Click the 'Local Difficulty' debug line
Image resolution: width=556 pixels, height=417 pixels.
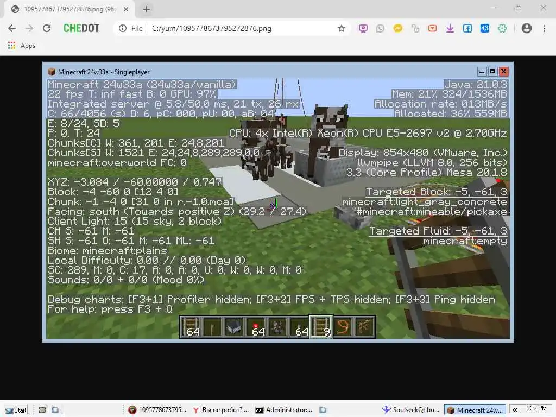click(x=147, y=260)
